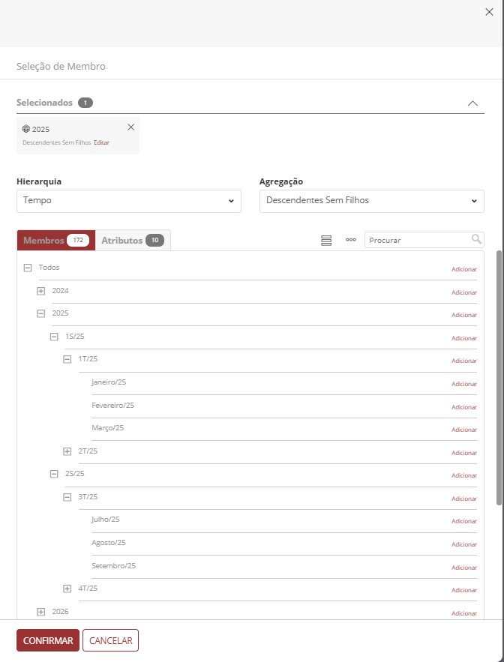Select the Membros tab
This screenshot has width=504, height=662.
(56, 240)
